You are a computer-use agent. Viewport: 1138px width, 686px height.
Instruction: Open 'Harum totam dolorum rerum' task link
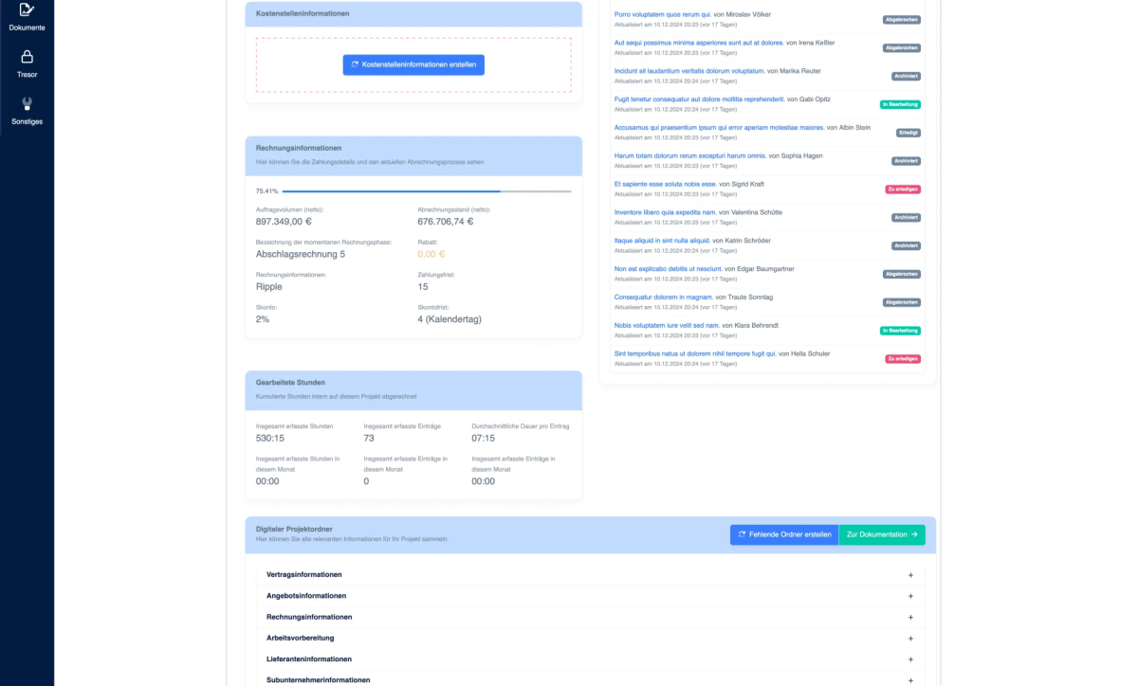[689, 155]
